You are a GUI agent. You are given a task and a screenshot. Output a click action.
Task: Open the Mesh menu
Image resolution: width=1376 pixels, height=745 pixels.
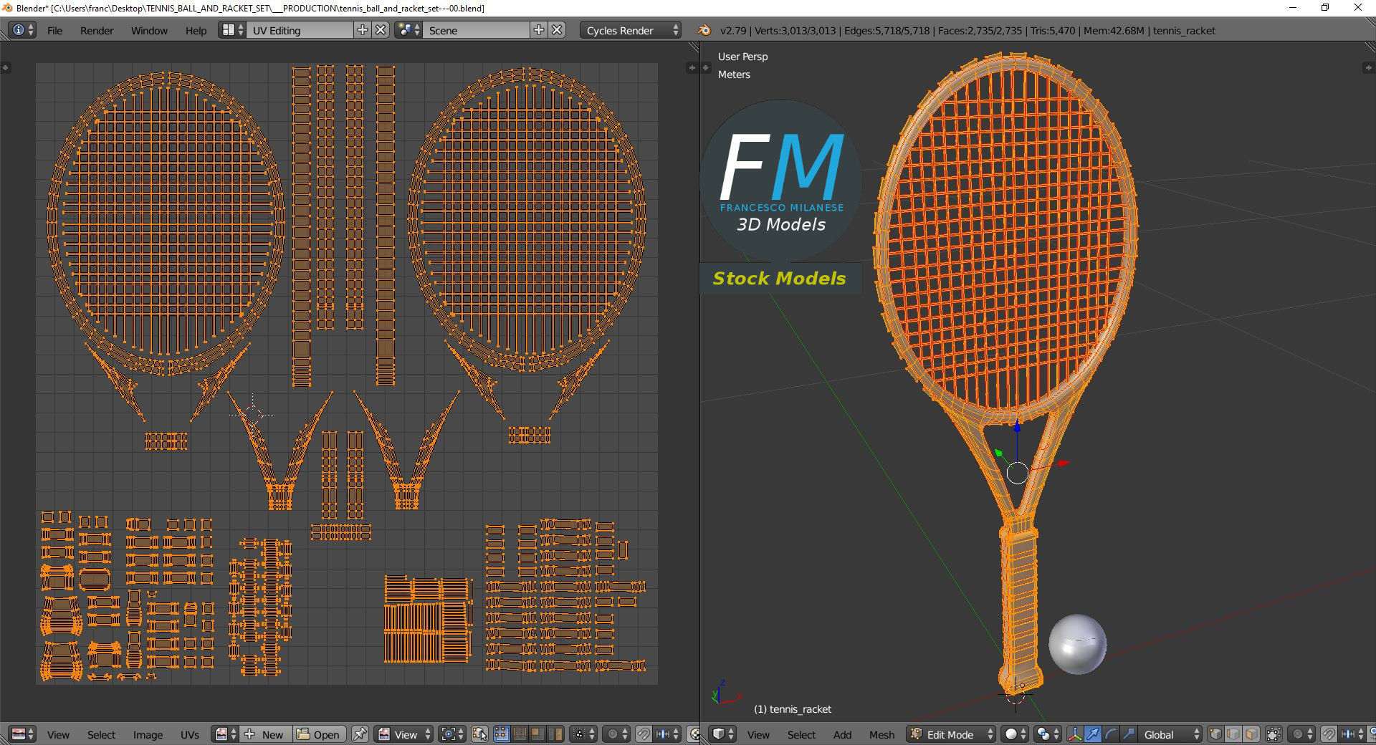[x=881, y=735]
